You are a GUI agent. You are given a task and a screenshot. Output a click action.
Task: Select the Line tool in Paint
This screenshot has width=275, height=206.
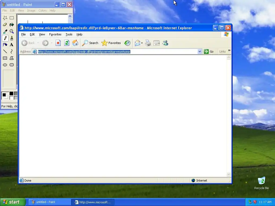pyautogui.click(x=5, y=51)
